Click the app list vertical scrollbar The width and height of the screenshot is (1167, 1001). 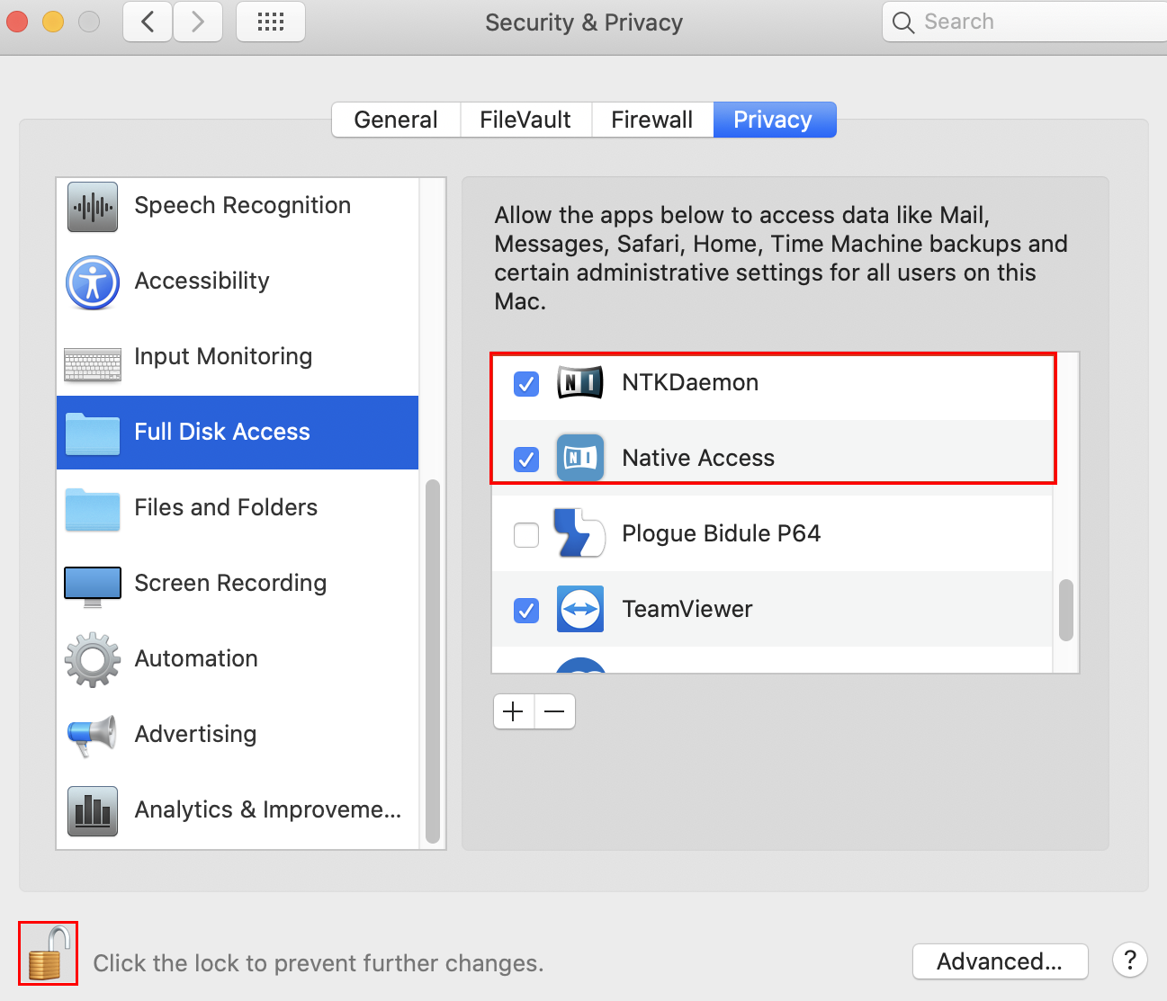[1066, 610]
